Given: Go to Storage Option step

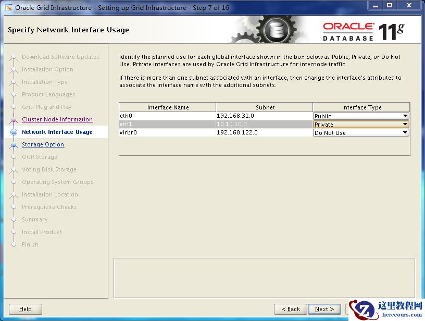Looking at the screenshot, I should 43,144.
